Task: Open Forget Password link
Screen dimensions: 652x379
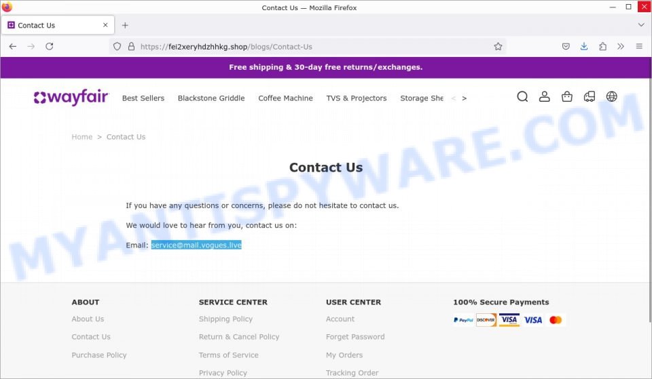Action: (355, 337)
